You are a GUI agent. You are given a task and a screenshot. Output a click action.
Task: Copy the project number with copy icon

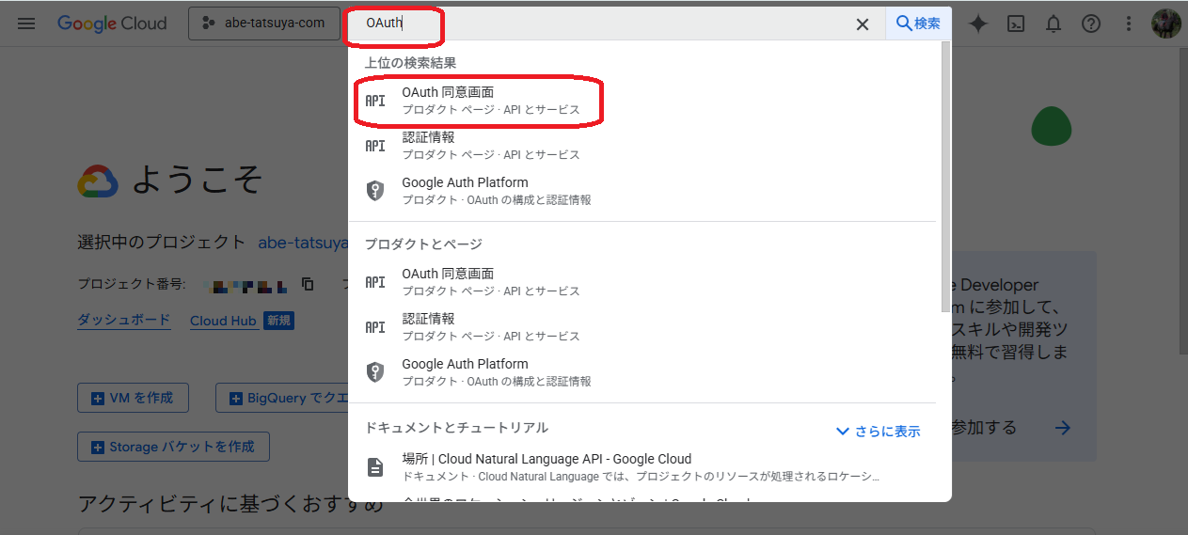[308, 284]
